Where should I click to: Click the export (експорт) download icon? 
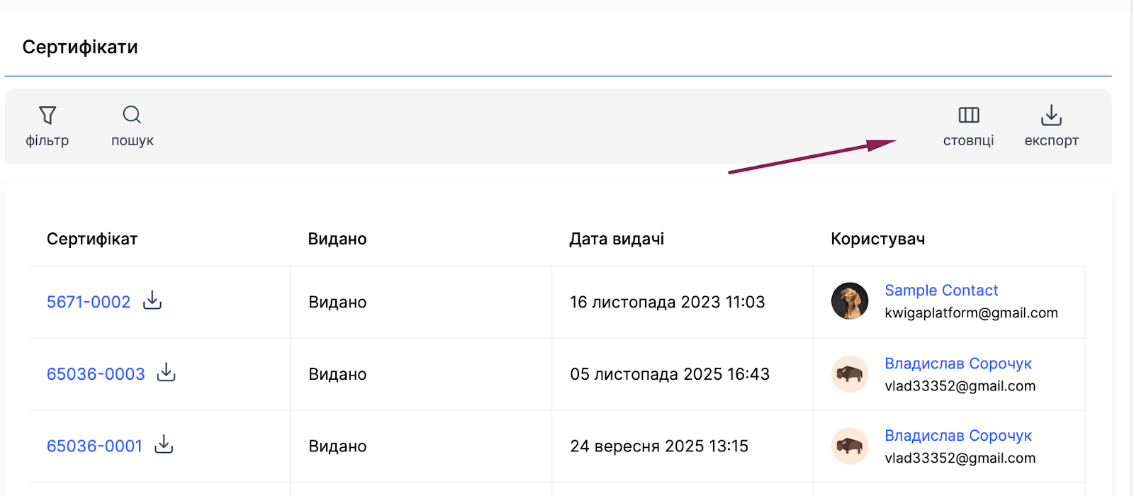[1051, 115]
